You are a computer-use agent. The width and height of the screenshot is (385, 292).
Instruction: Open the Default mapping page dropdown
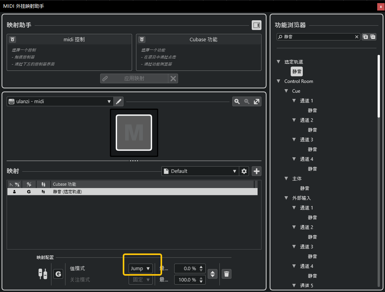click(200, 171)
